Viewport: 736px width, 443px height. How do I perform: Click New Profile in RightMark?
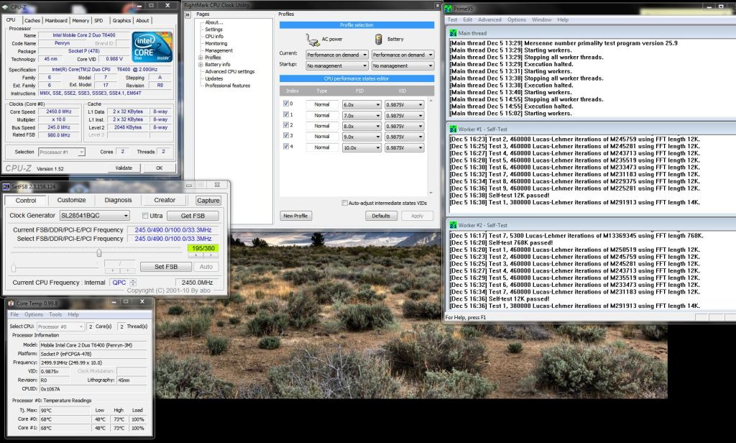tap(295, 216)
